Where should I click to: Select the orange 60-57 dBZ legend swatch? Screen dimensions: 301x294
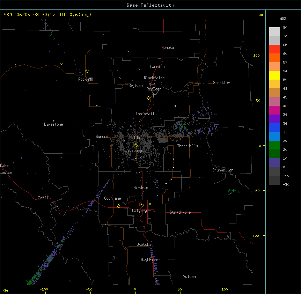tap(274, 58)
